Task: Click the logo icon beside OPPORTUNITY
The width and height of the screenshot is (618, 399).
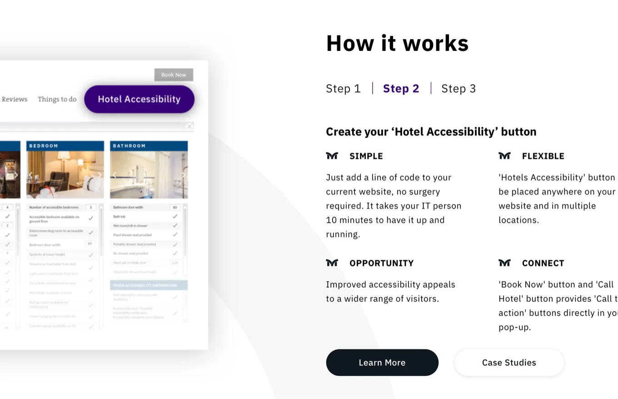Action: (332, 263)
